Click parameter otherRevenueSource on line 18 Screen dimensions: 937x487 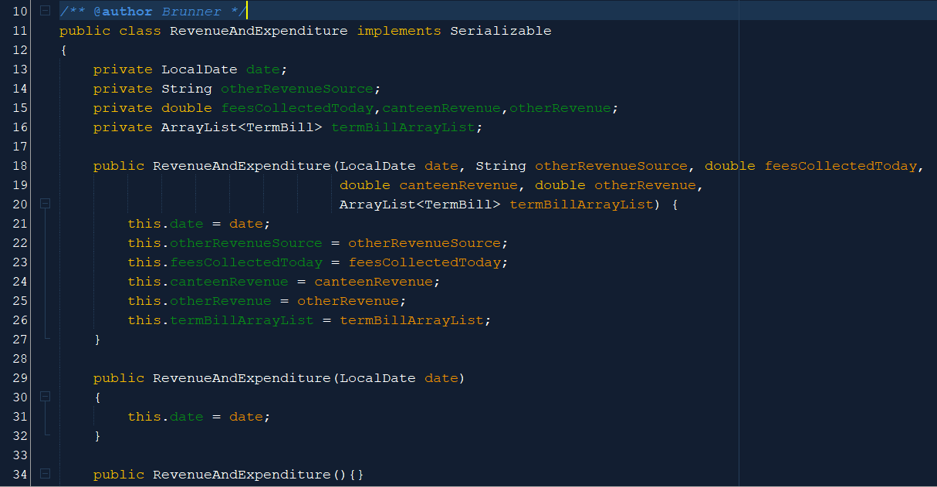[x=611, y=166]
